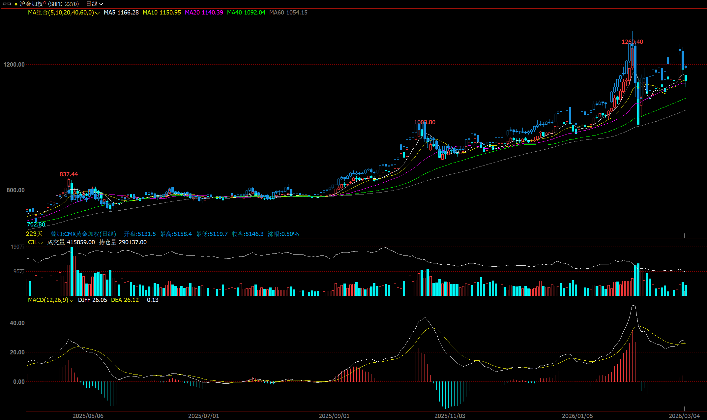Click the 223天 day count label

34,234
